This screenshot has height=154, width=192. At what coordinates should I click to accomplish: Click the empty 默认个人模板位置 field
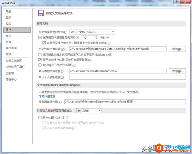point(127,77)
